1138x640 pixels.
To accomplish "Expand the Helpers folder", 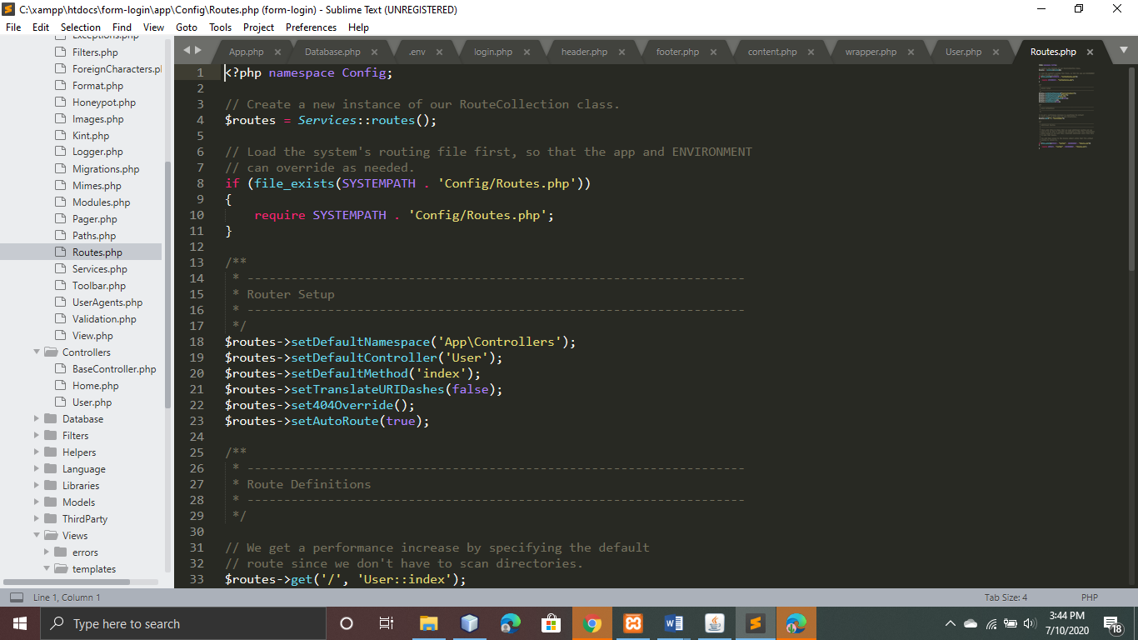I will tap(37, 452).
